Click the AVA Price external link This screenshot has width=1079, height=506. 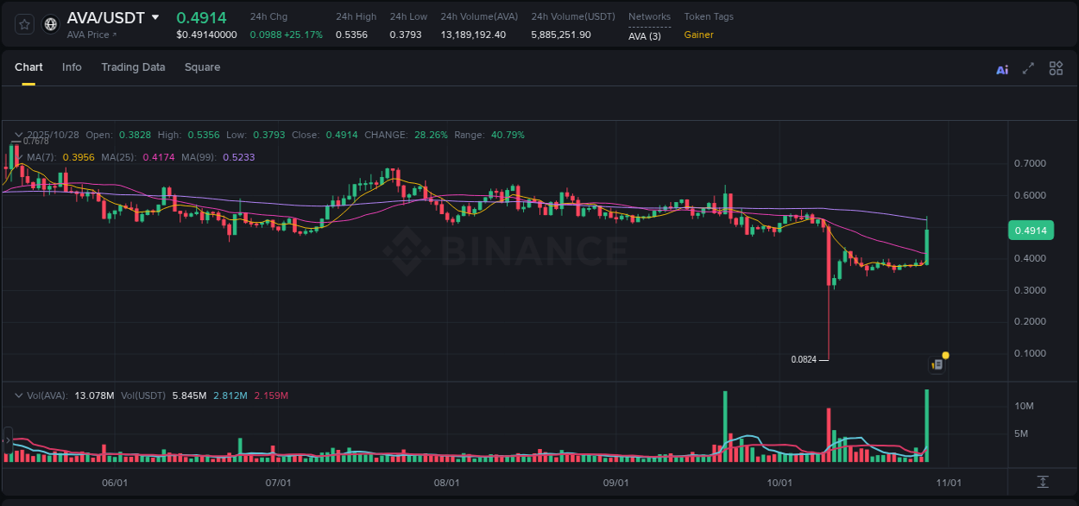91,35
